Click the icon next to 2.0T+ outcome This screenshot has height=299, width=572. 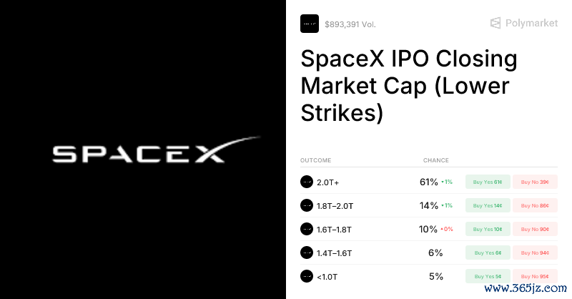pyautogui.click(x=307, y=182)
